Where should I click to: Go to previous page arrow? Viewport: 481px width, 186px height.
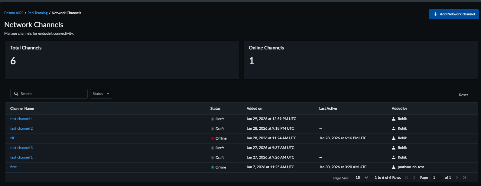tap(414, 178)
